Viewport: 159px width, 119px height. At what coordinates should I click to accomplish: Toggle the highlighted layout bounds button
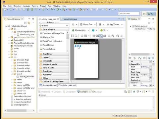click(x=101, y=36)
